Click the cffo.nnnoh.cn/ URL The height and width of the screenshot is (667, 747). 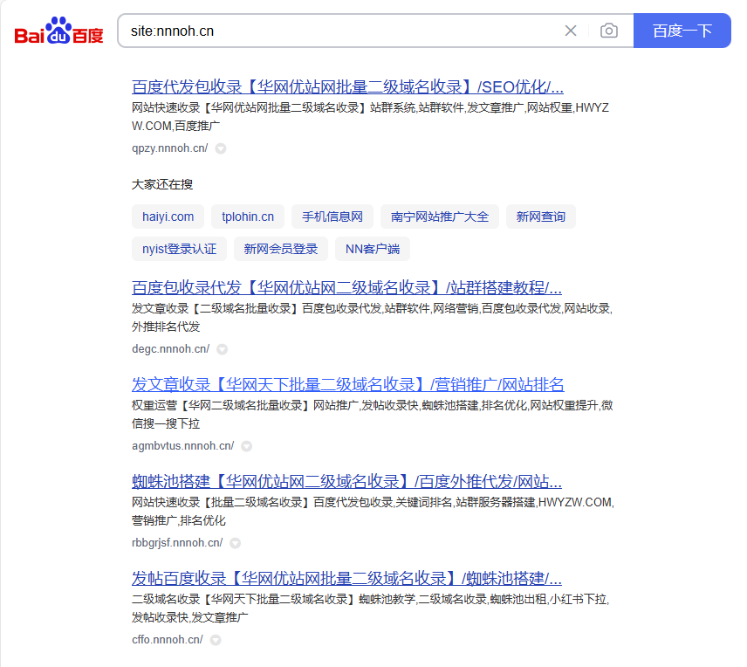pyautogui.click(x=168, y=639)
